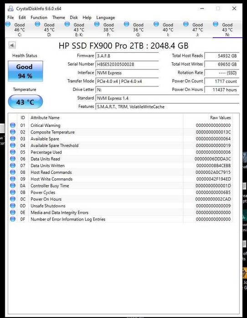Click the Raw Values column header
Image resolution: width=247 pixels, height=318 pixels.
(208, 118)
